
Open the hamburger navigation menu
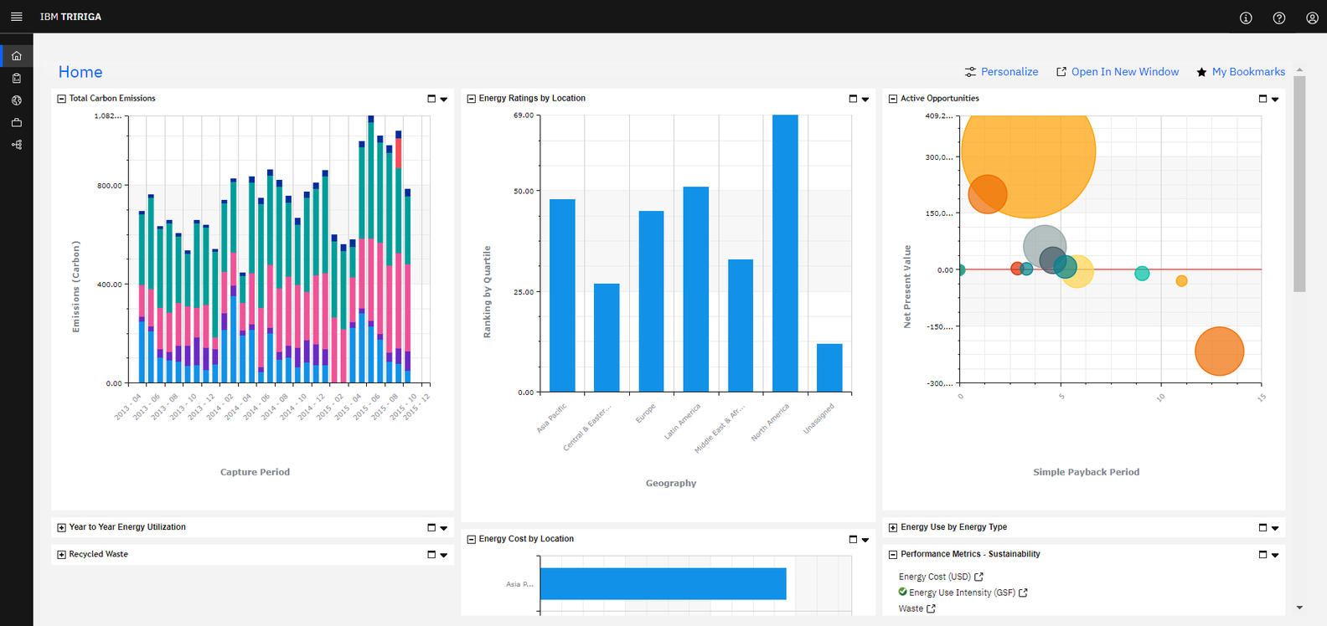coord(16,17)
